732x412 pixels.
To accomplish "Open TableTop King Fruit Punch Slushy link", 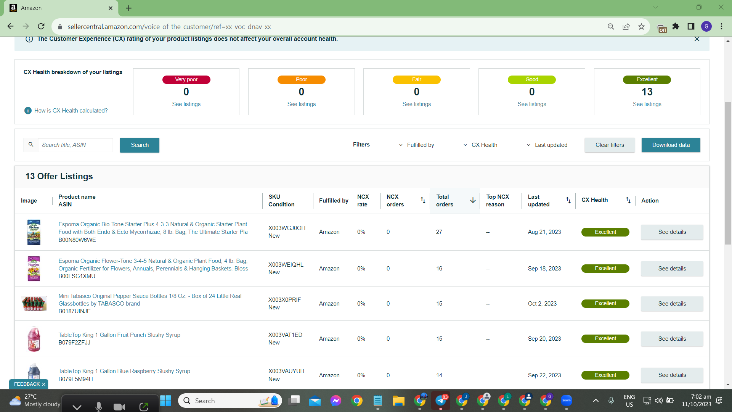I will point(119,335).
